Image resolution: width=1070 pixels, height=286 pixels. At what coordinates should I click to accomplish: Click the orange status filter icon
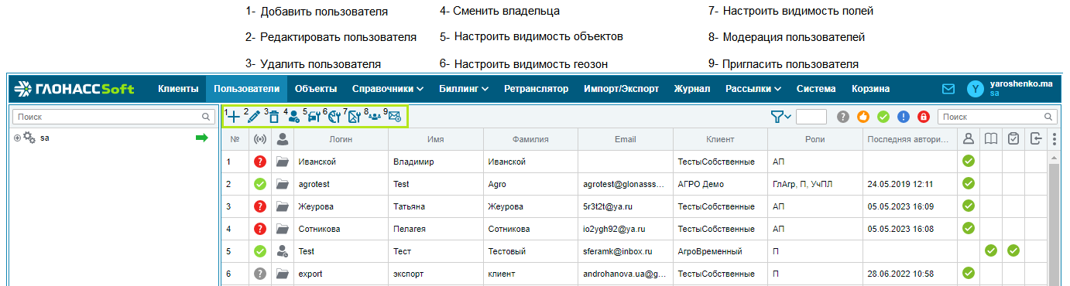(x=863, y=117)
